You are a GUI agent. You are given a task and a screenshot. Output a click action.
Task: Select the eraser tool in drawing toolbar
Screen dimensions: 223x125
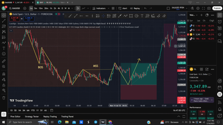164,16
